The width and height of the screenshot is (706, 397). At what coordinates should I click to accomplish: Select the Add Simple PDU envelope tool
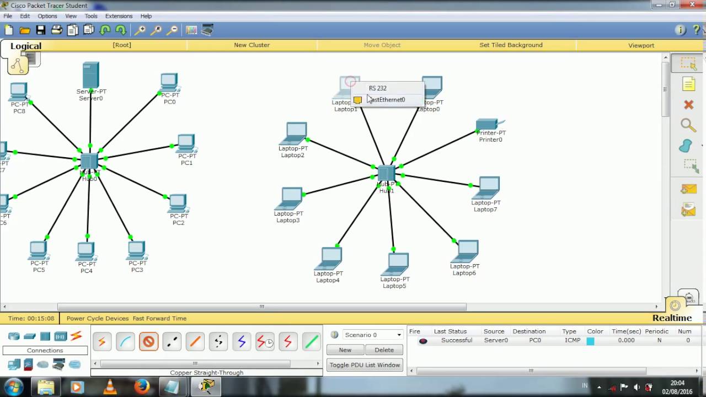(x=688, y=189)
